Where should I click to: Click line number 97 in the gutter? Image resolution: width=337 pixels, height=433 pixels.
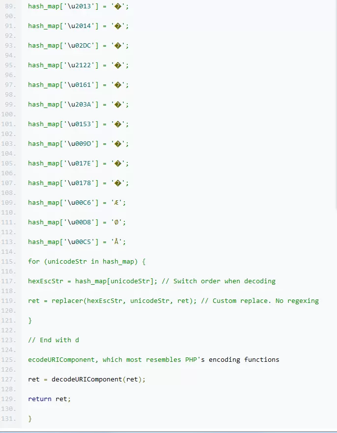pos(10,85)
